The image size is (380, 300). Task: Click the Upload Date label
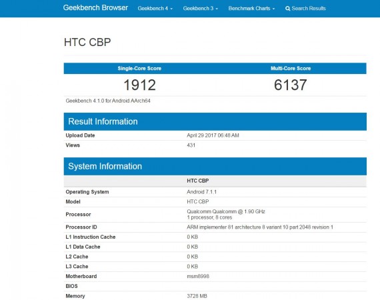[80, 135]
